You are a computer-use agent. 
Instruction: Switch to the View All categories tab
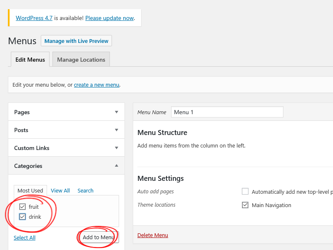point(60,190)
